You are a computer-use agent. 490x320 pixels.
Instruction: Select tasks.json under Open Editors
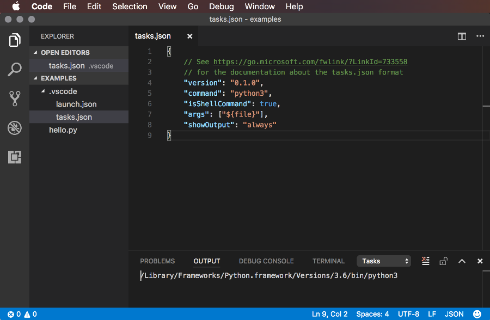click(79, 66)
